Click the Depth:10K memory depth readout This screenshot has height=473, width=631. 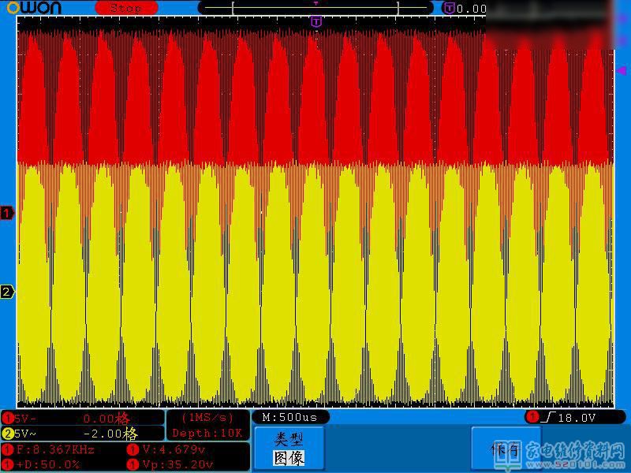point(207,433)
